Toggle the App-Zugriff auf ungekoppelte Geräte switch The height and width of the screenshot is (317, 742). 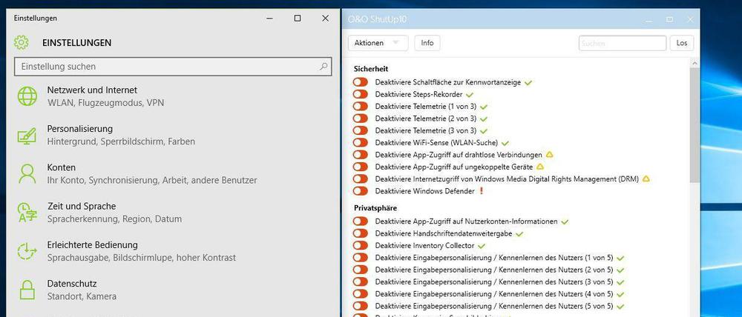point(360,167)
